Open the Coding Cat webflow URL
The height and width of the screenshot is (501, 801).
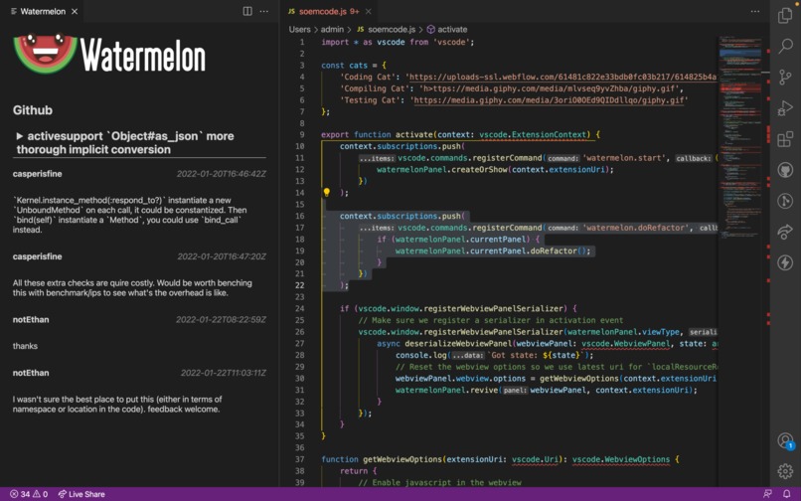[562, 78]
